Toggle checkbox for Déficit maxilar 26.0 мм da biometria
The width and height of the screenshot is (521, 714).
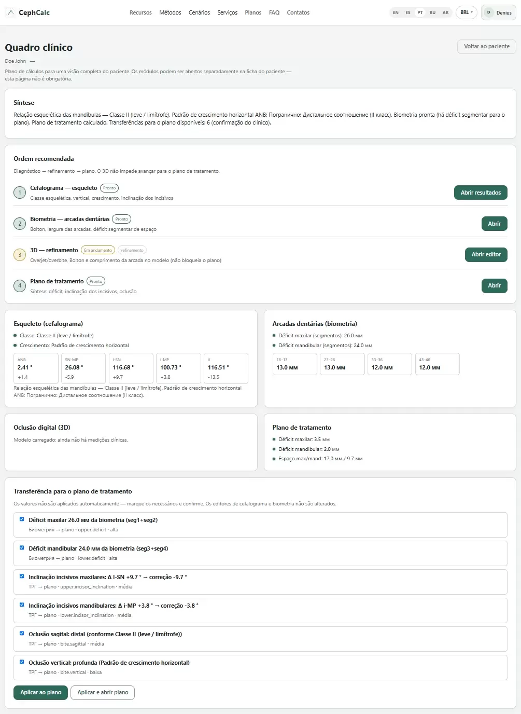(22, 519)
